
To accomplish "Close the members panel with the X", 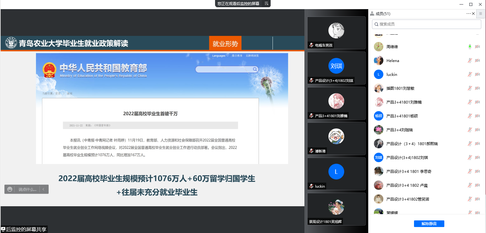I will point(473,14).
